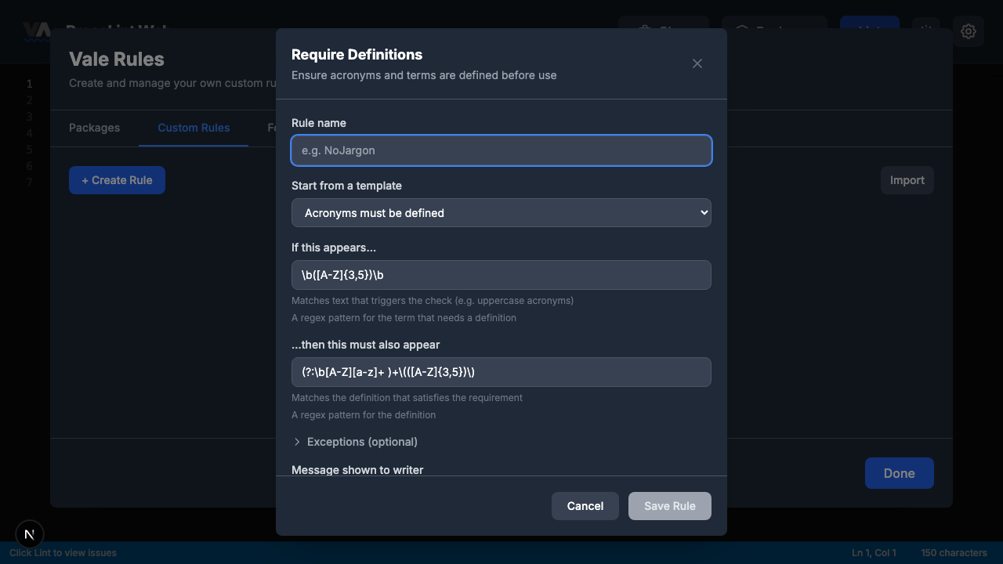Click the Save Rule button
The image size is (1003, 564).
pyautogui.click(x=669, y=506)
